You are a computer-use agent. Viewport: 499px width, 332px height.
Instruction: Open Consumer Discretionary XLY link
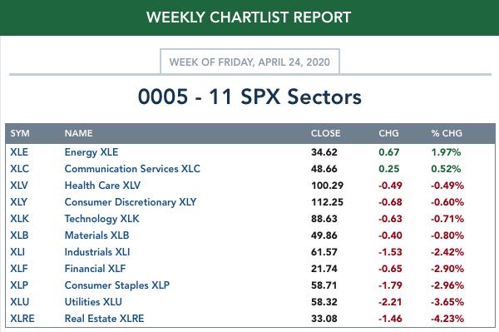coord(131,202)
